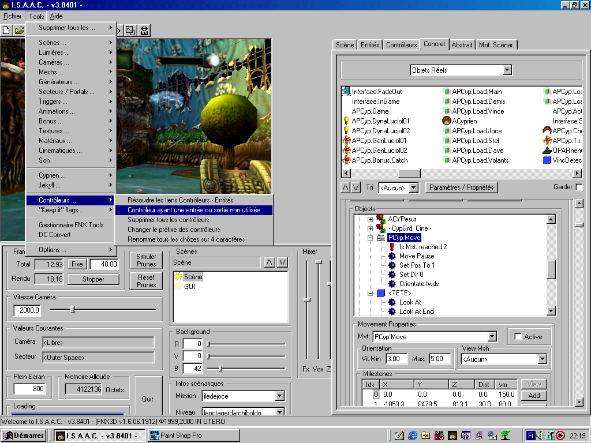The image size is (591, 443).
Task: Toggle the Garder checkbox
Action: pos(579,187)
